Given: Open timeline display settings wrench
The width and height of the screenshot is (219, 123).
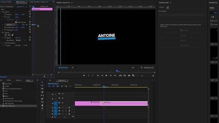Looking at the screenshot, I should [x=66, y=86].
